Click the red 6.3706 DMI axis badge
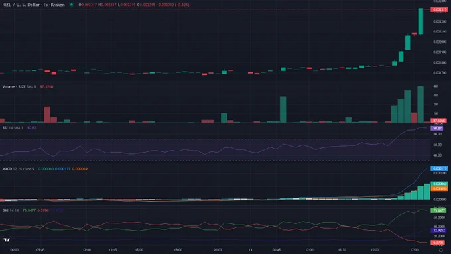The height and width of the screenshot is (254, 451). pos(438,243)
